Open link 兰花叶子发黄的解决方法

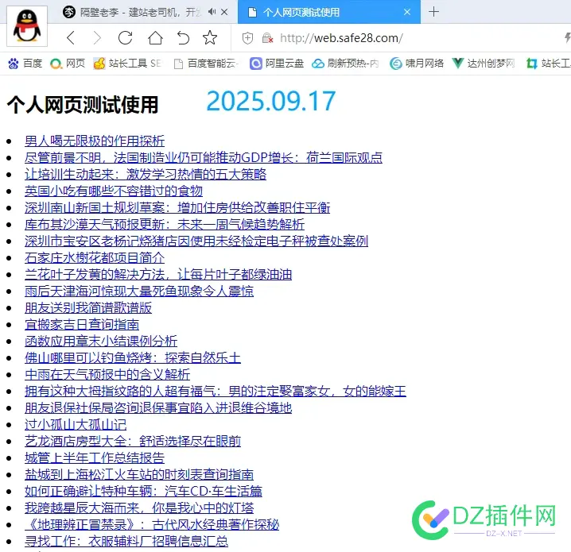point(158,275)
